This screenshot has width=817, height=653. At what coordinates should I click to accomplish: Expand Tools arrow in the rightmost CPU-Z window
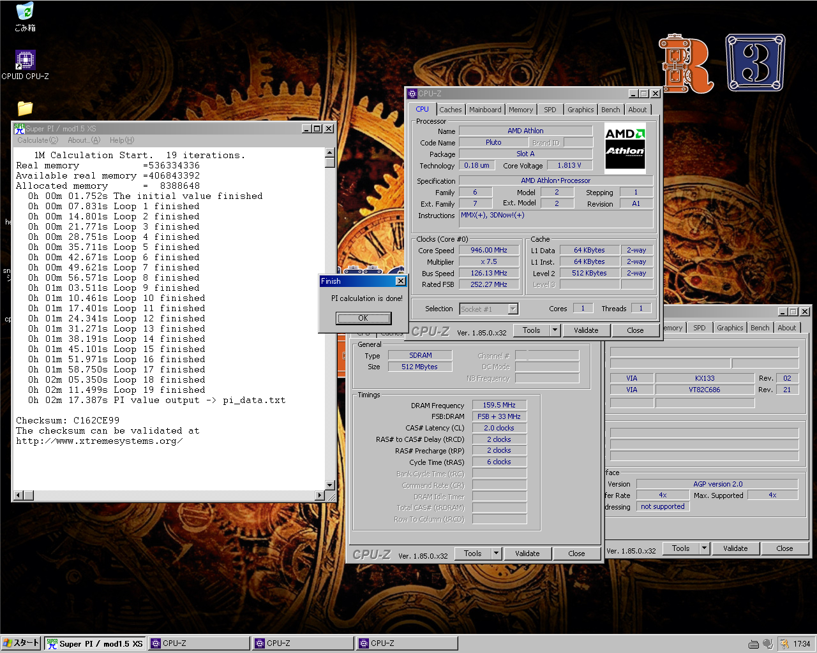click(705, 548)
